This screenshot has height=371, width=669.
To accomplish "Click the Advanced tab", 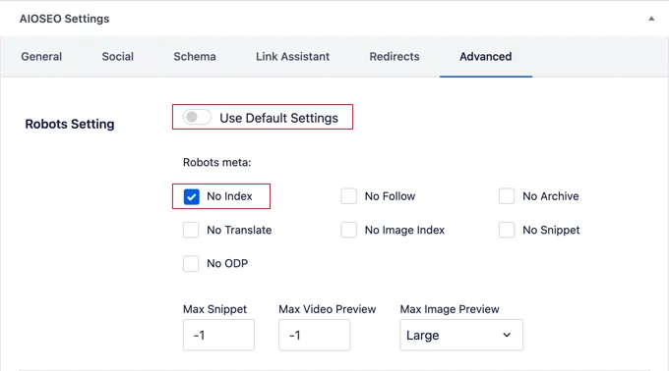I will (x=486, y=57).
